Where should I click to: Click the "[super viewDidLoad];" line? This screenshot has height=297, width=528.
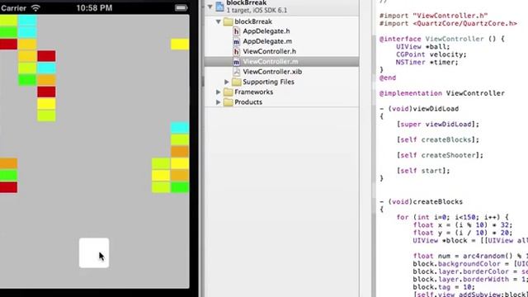(x=438, y=125)
